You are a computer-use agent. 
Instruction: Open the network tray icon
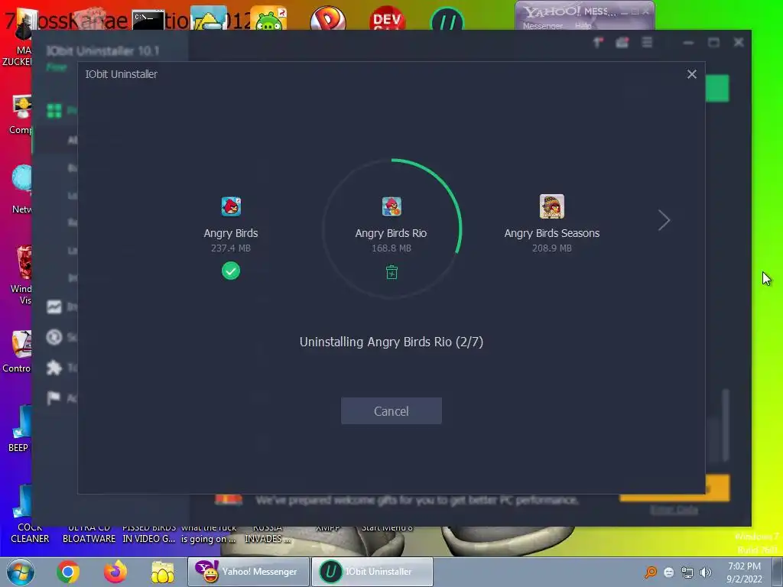click(687, 572)
